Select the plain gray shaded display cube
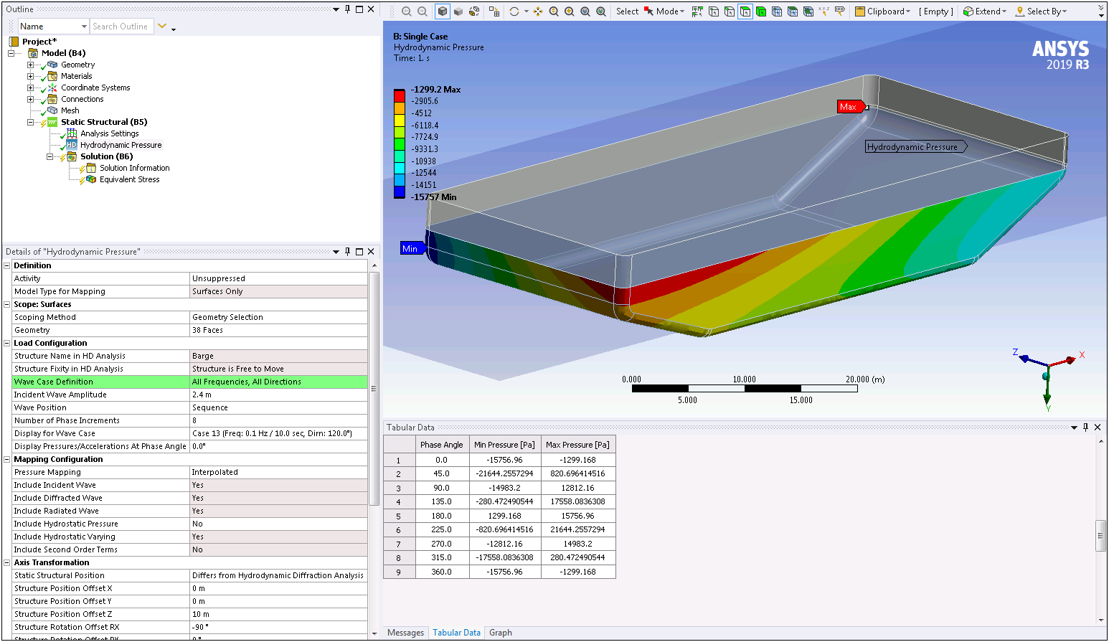Viewport: 1109px width, 642px height. pos(458,11)
